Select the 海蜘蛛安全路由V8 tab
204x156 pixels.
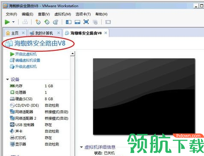86,33
